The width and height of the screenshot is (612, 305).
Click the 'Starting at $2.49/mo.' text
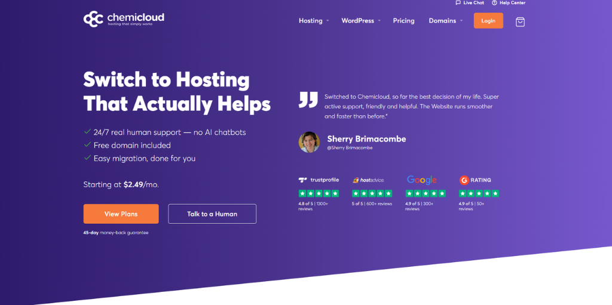[121, 184]
